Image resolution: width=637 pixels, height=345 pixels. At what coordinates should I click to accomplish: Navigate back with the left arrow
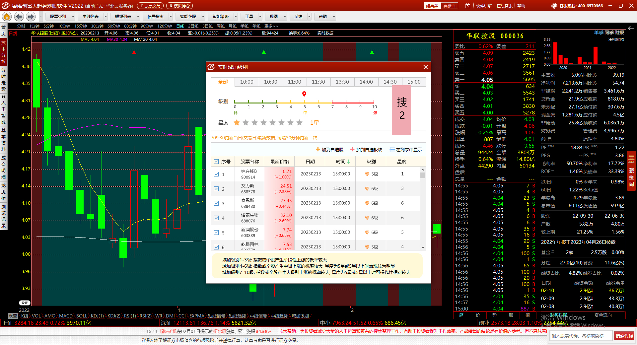[x=19, y=16]
